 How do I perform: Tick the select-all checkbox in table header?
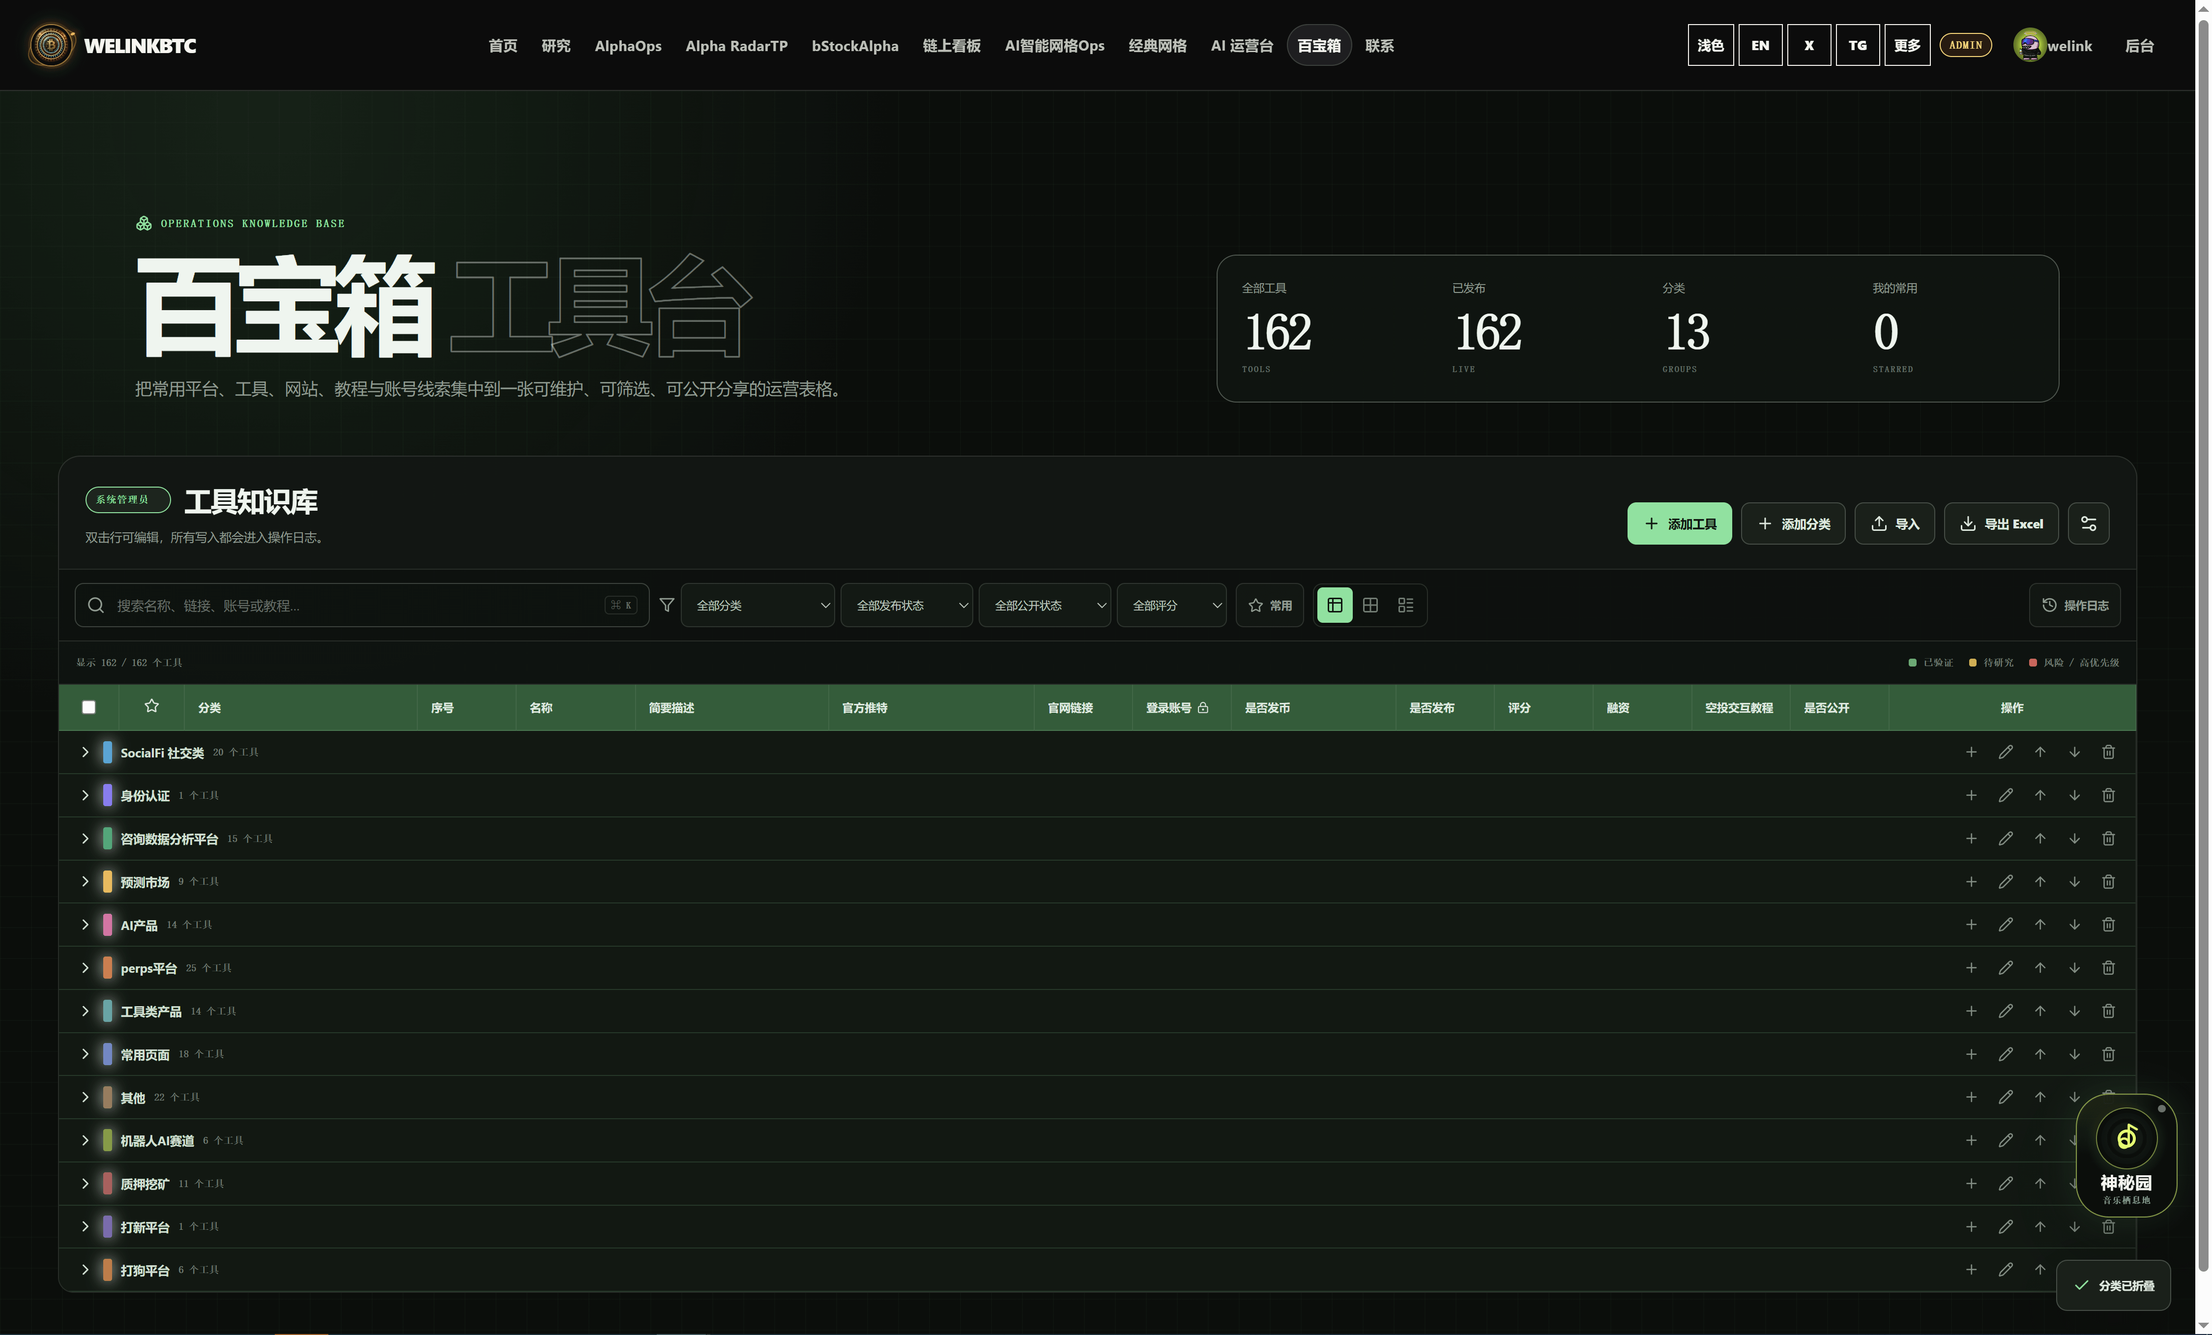pyautogui.click(x=89, y=707)
